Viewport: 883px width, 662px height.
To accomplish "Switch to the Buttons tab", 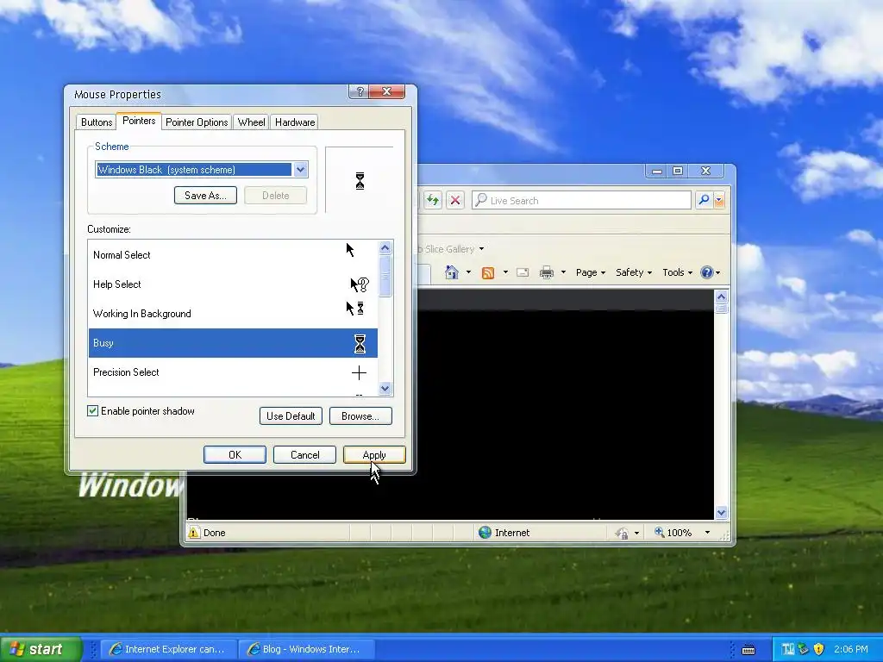I will 97,122.
